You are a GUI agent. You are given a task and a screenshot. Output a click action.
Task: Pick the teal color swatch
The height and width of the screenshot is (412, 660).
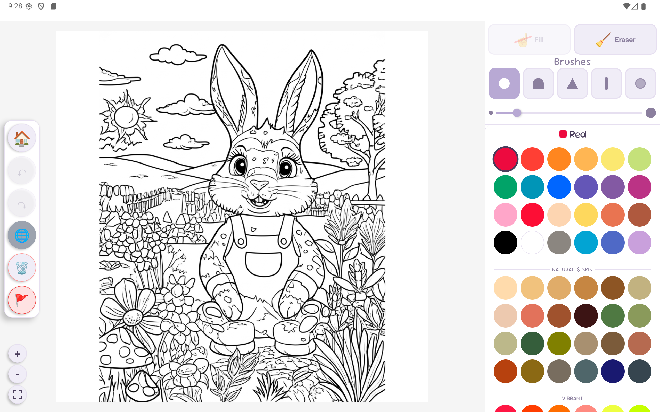click(532, 187)
